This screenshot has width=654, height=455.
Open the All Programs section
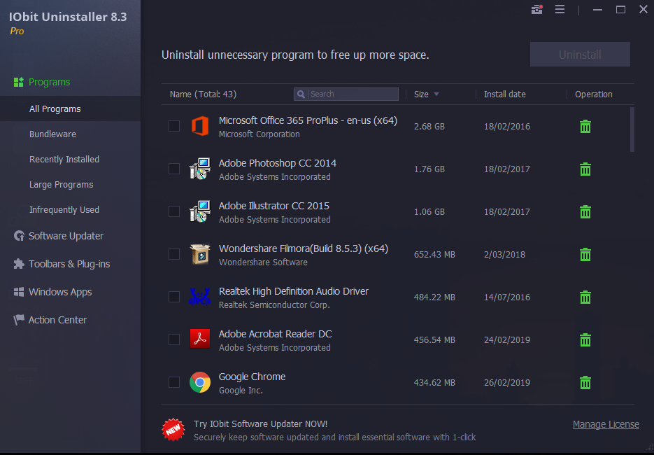tap(70, 109)
